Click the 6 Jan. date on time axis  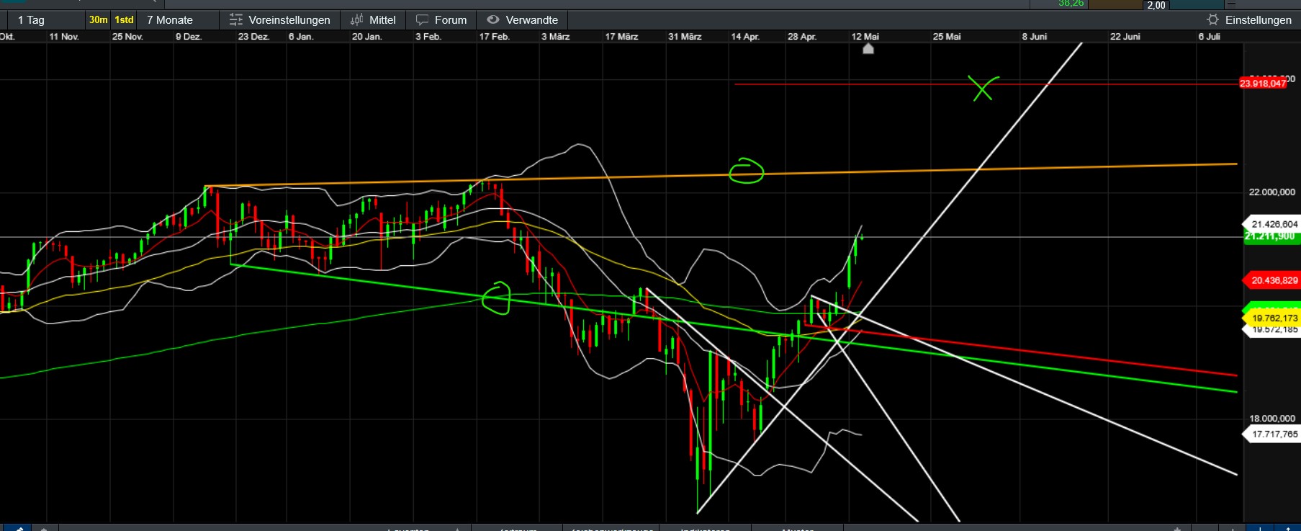pos(301,37)
